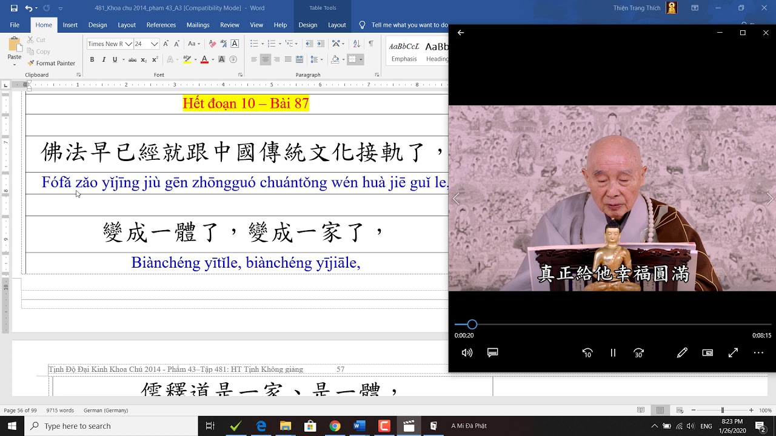Open the File tab

[x=15, y=25]
